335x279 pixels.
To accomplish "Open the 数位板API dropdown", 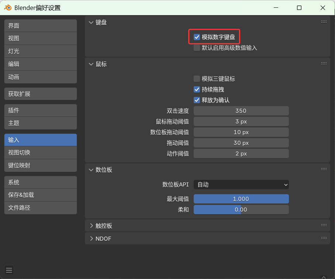I will click(241, 185).
